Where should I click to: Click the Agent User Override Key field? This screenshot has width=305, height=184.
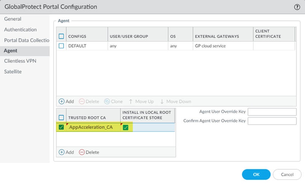click(272, 112)
